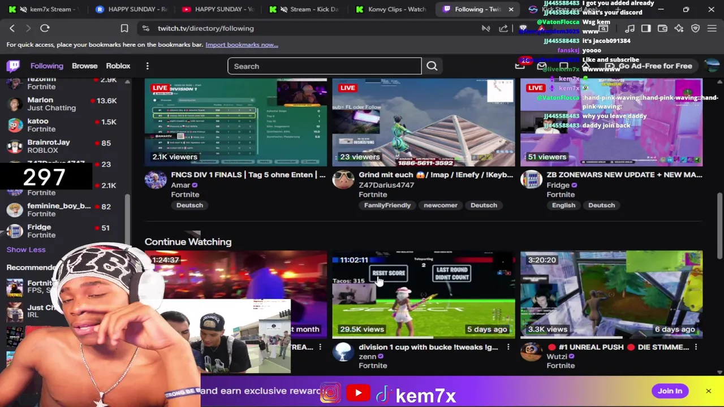Reload the page
724x407 pixels.
(45, 28)
